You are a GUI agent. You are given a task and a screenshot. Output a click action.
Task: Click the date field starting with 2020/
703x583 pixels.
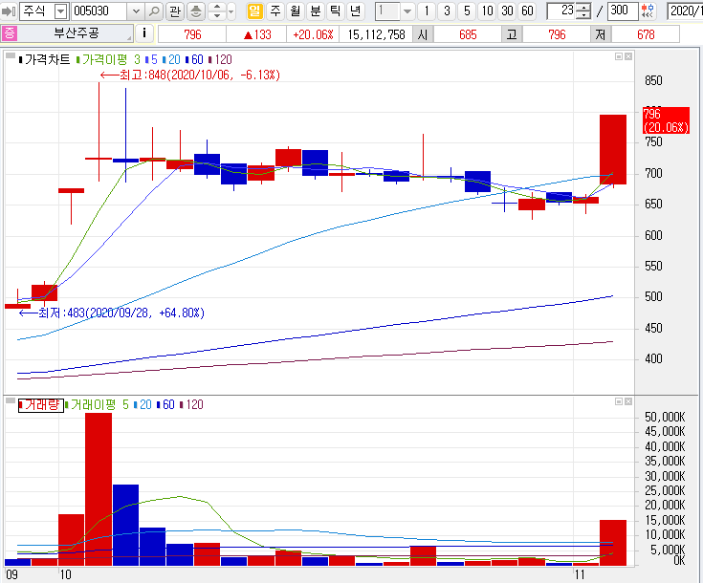click(x=685, y=11)
